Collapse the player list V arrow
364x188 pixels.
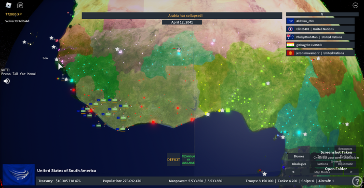322,14
